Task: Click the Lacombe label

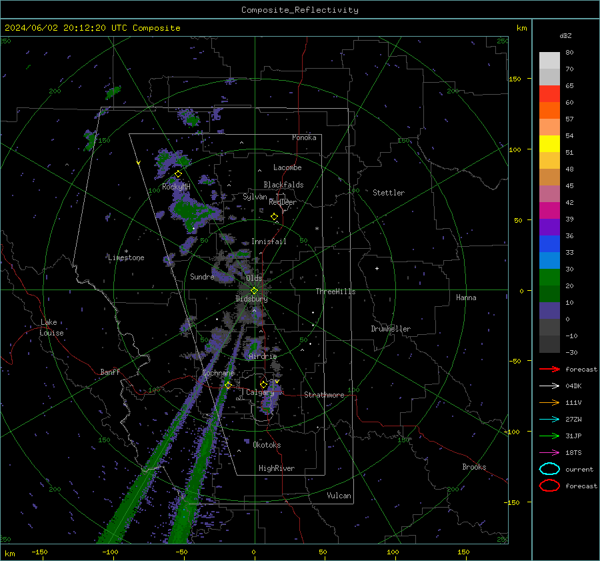Action: tap(287, 167)
